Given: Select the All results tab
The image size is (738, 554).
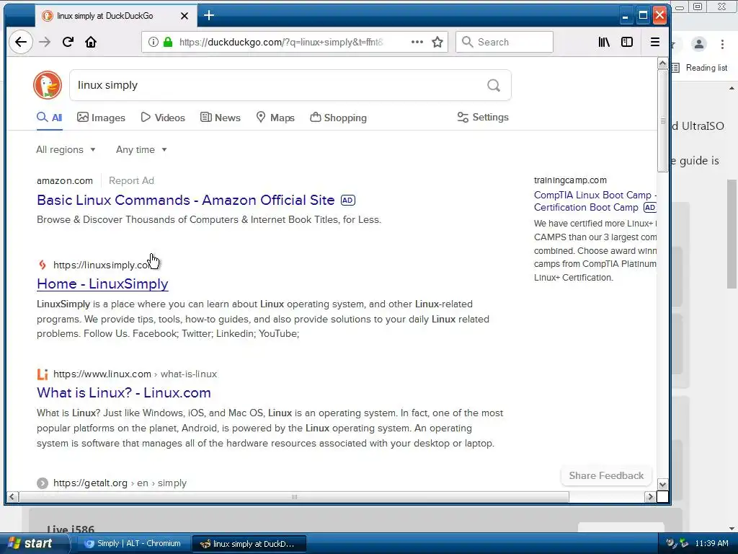Looking at the screenshot, I should coord(50,118).
